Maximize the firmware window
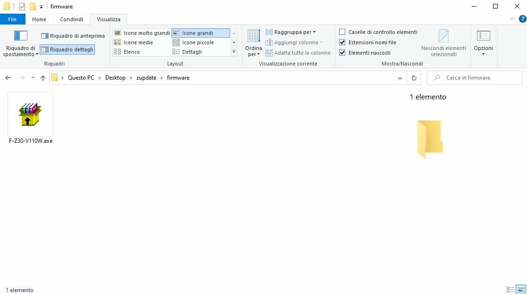The width and height of the screenshot is (527, 294). 495,7
